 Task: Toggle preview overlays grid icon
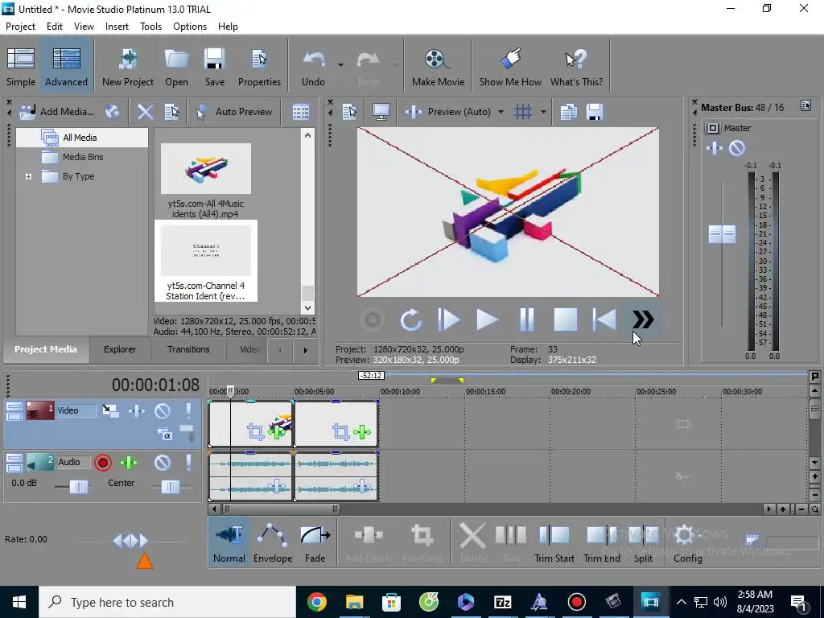[x=523, y=111]
